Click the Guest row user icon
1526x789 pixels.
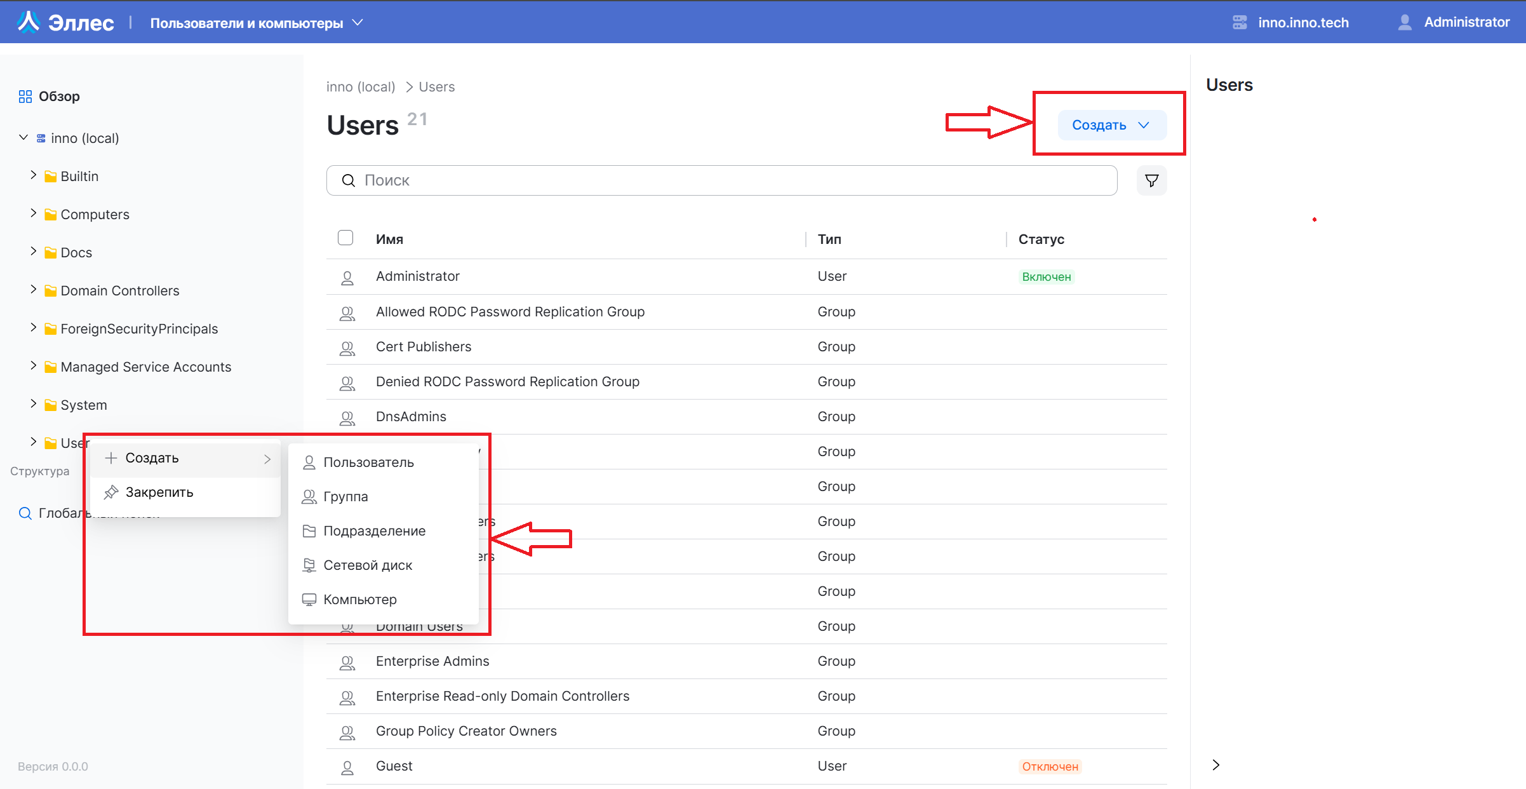click(347, 767)
